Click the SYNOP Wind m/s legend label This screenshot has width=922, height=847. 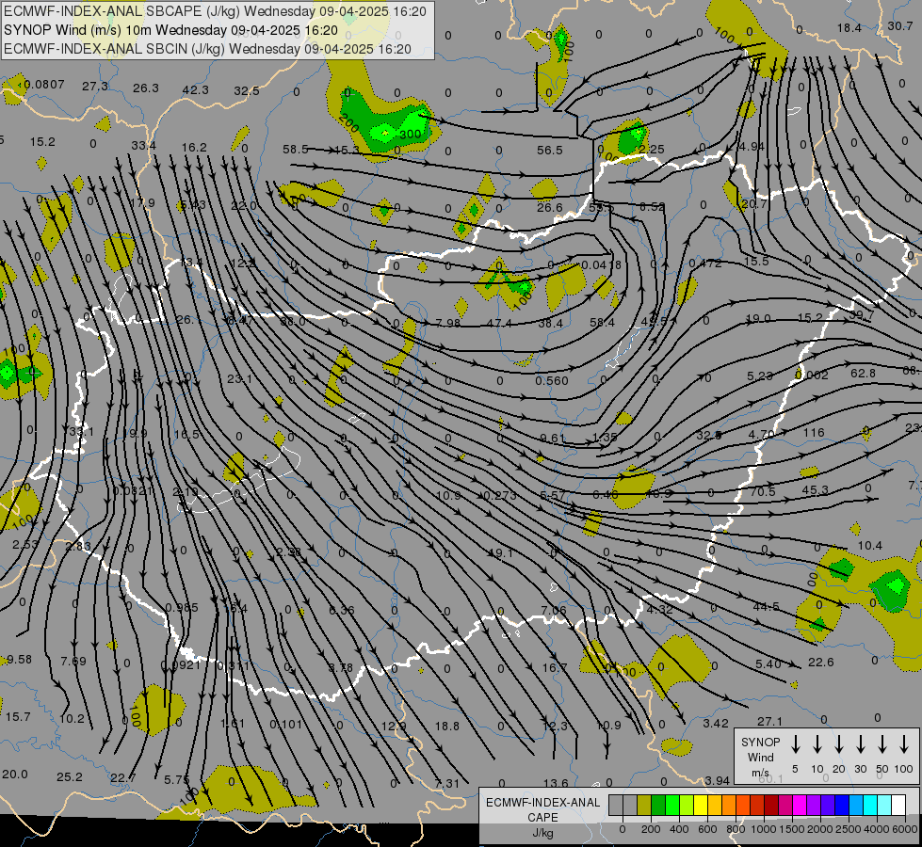point(760,757)
